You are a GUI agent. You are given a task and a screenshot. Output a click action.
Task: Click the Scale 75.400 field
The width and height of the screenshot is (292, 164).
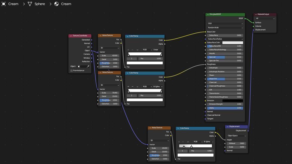[109, 93]
